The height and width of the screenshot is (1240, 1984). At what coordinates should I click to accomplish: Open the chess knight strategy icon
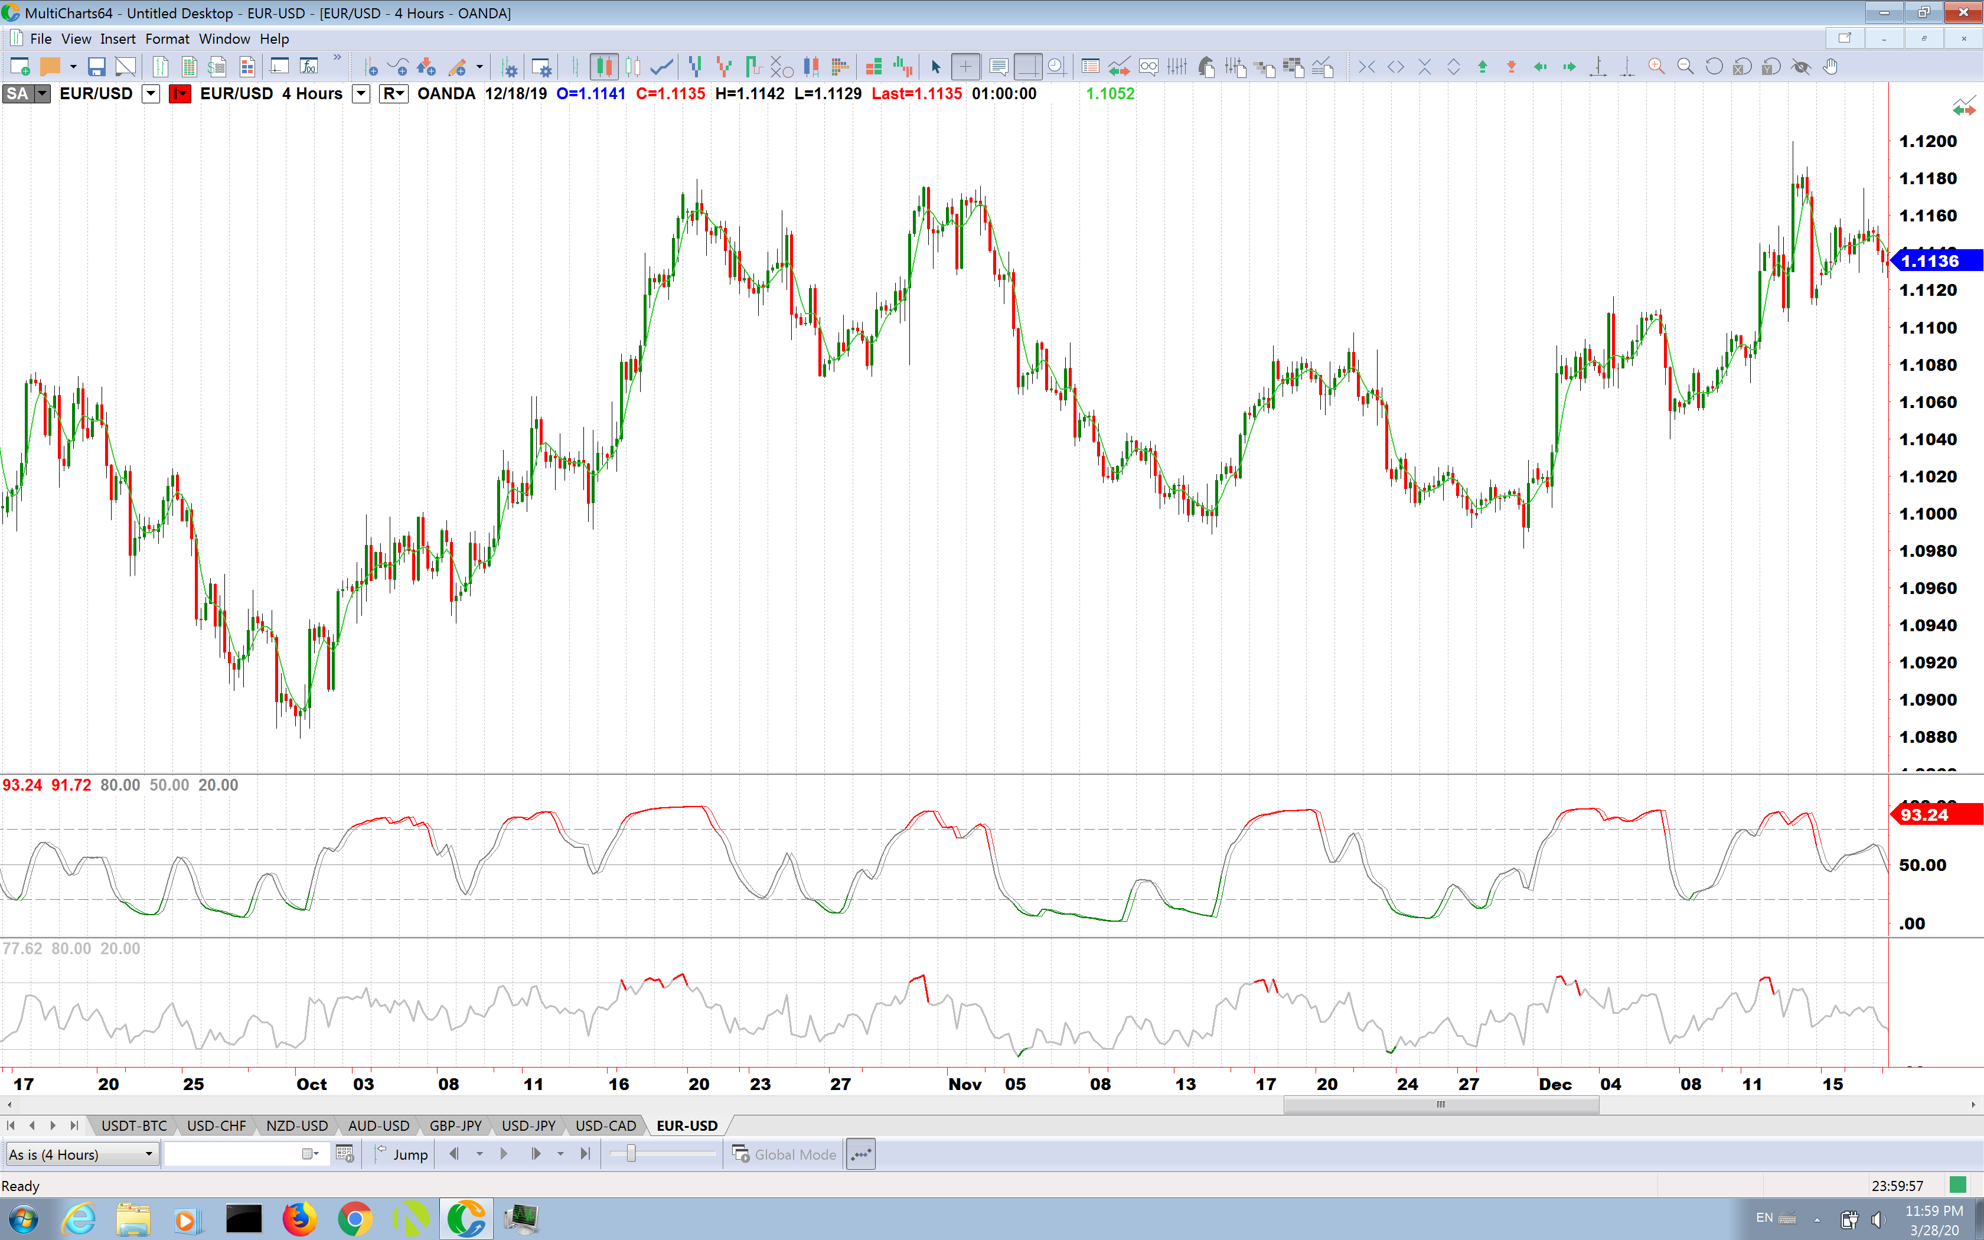click(1206, 67)
